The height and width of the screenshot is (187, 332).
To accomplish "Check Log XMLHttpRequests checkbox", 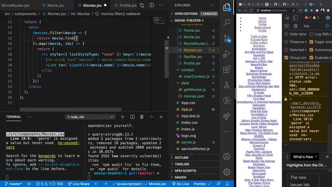I will click(311, 34).
